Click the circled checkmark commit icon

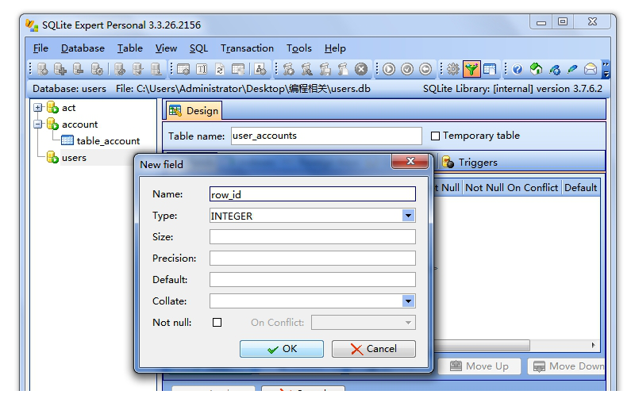point(407,70)
